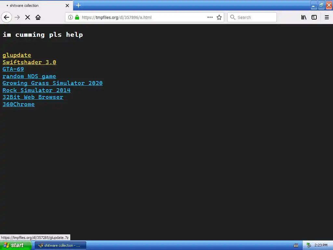Bookmark this page with the star

(x=219, y=18)
